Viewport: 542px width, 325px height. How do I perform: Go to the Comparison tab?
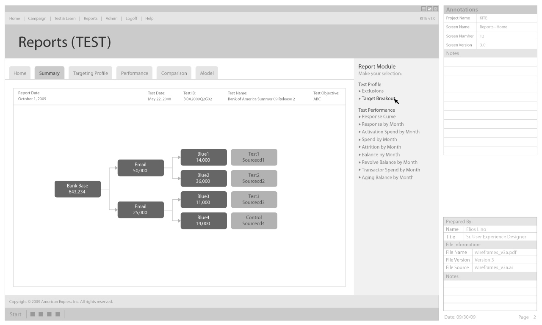[174, 73]
